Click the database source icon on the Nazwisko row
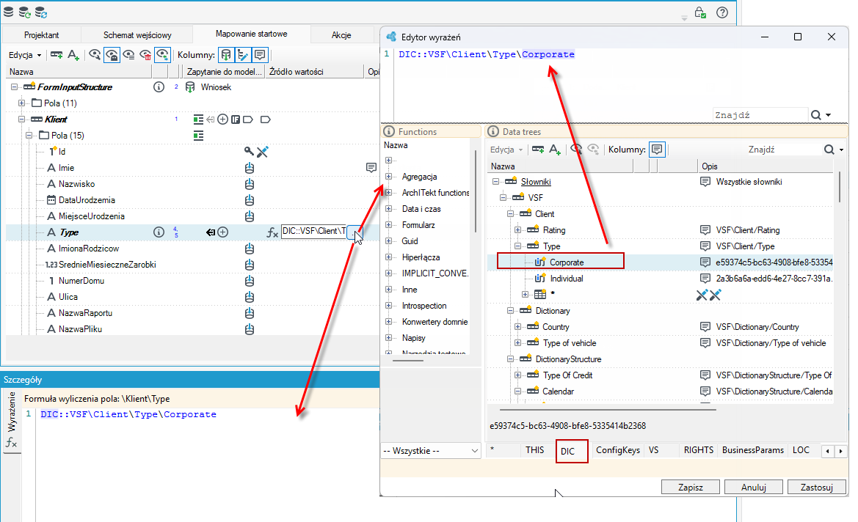 (x=250, y=184)
